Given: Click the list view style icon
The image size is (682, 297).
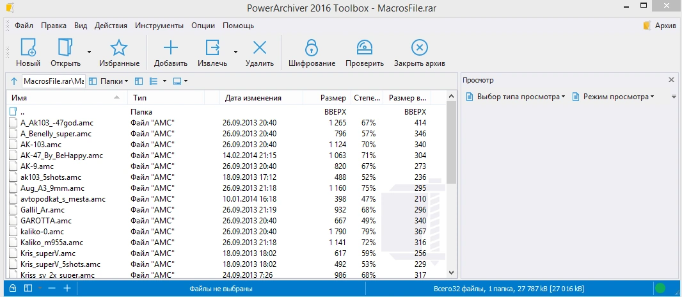Looking at the screenshot, I should pyautogui.click(x=153, y=81).
